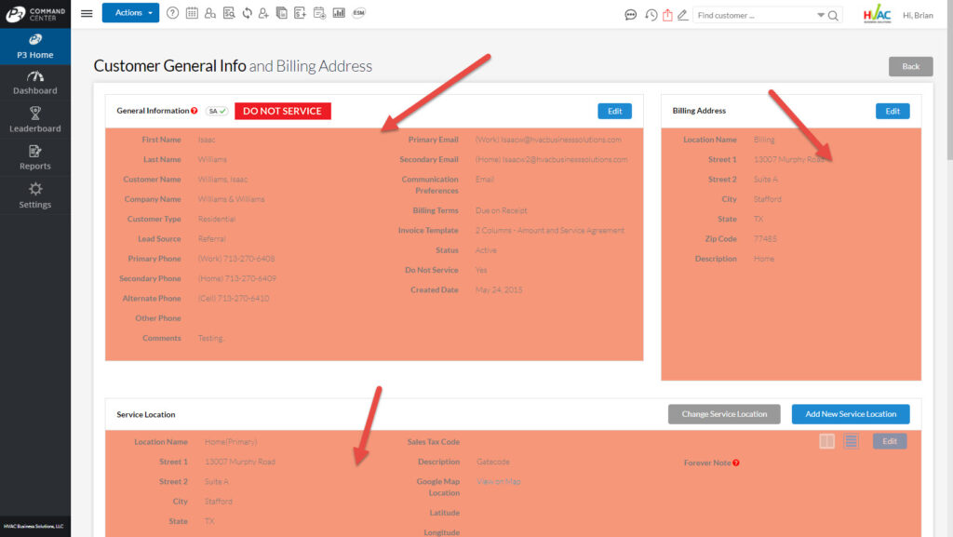This screenshot has width=953, height=537.
Task: Open Dashboard from the sidebar
Action: point(35,83)
